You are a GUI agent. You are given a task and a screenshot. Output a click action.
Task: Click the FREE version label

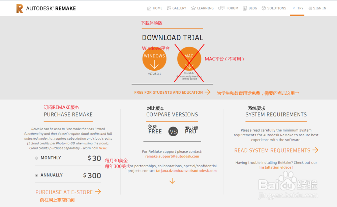[x=155, y=131]
